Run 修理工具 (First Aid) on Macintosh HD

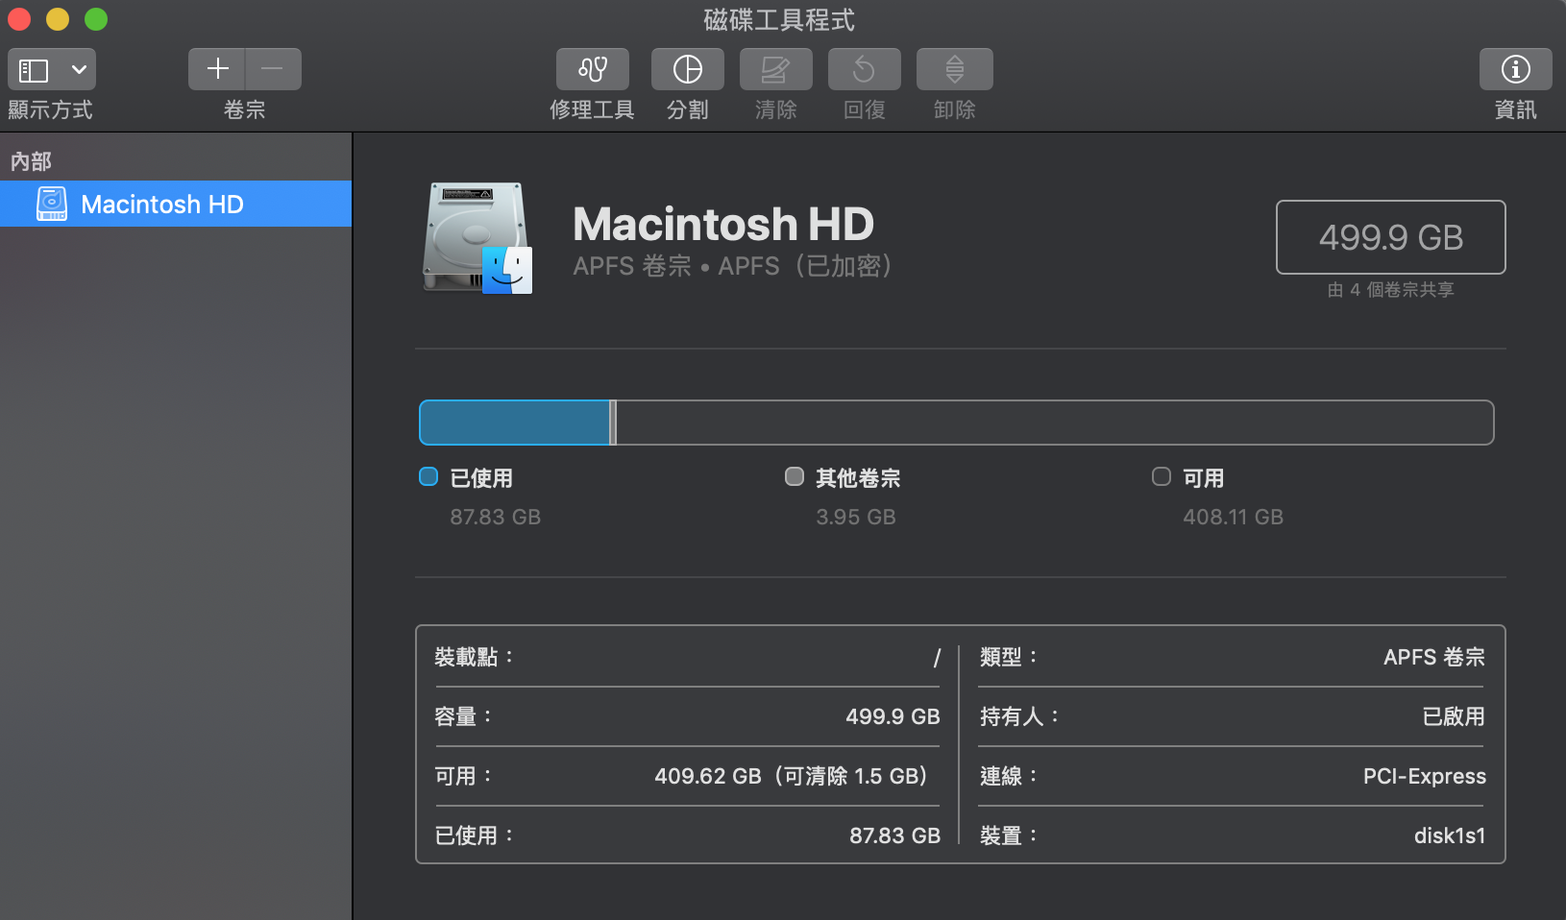click(593, 69)
